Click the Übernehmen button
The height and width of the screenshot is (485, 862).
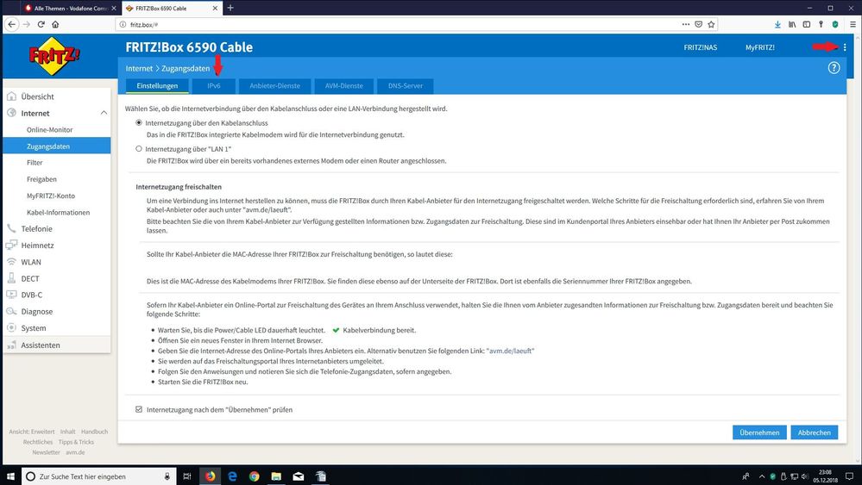tap(759, 432)
